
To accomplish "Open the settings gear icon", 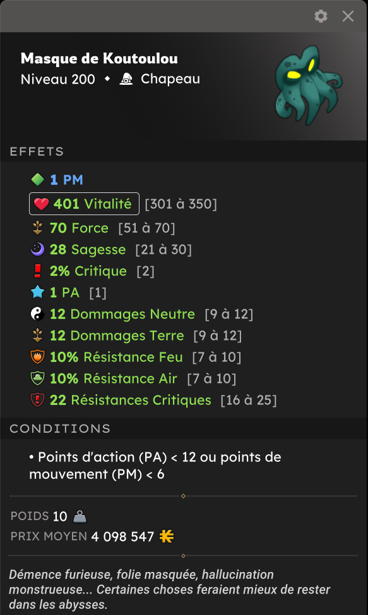I will coord(321,16).
